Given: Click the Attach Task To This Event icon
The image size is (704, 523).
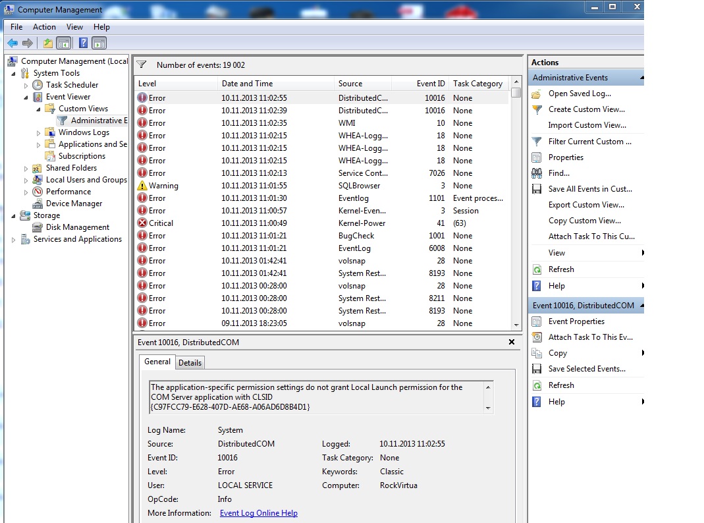Looking at the screenshot, I should pos(537,337).
